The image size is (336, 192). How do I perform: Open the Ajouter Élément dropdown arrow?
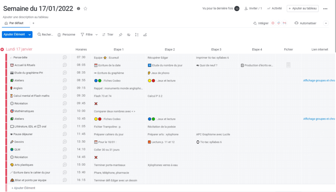point(30,34)
